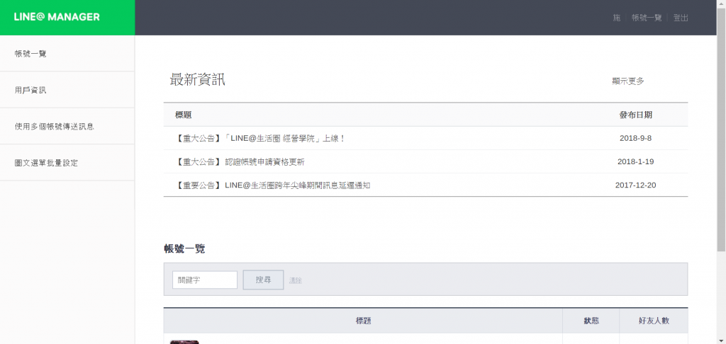
Task: Click the 標題 column header in news table
Action: (184, 115)
